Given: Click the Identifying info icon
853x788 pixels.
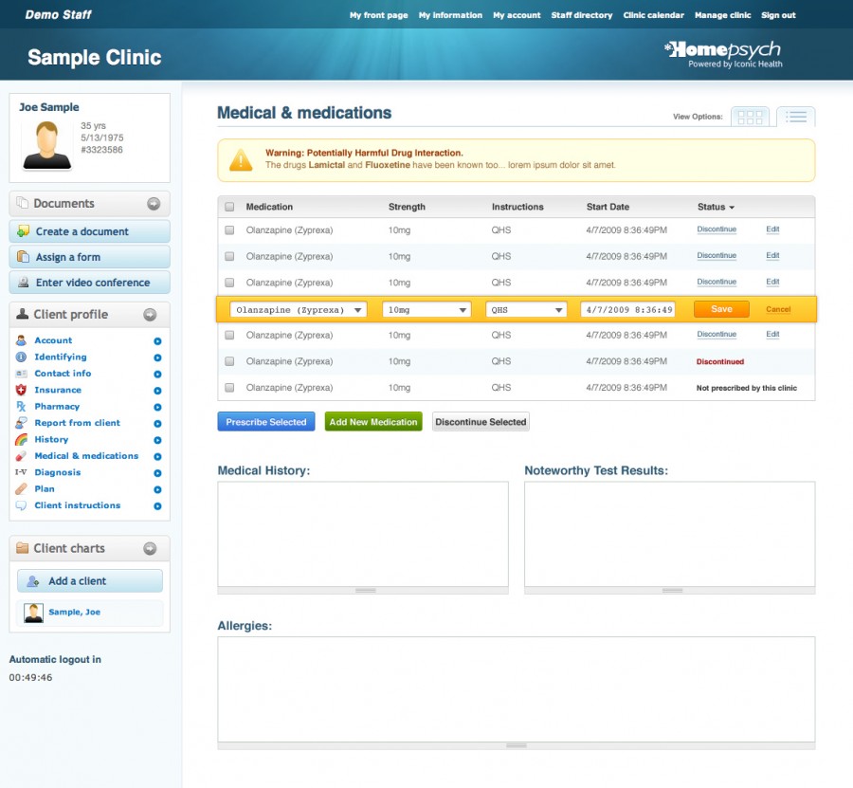Looking at the screenshot, I should (x=21, y=357).
